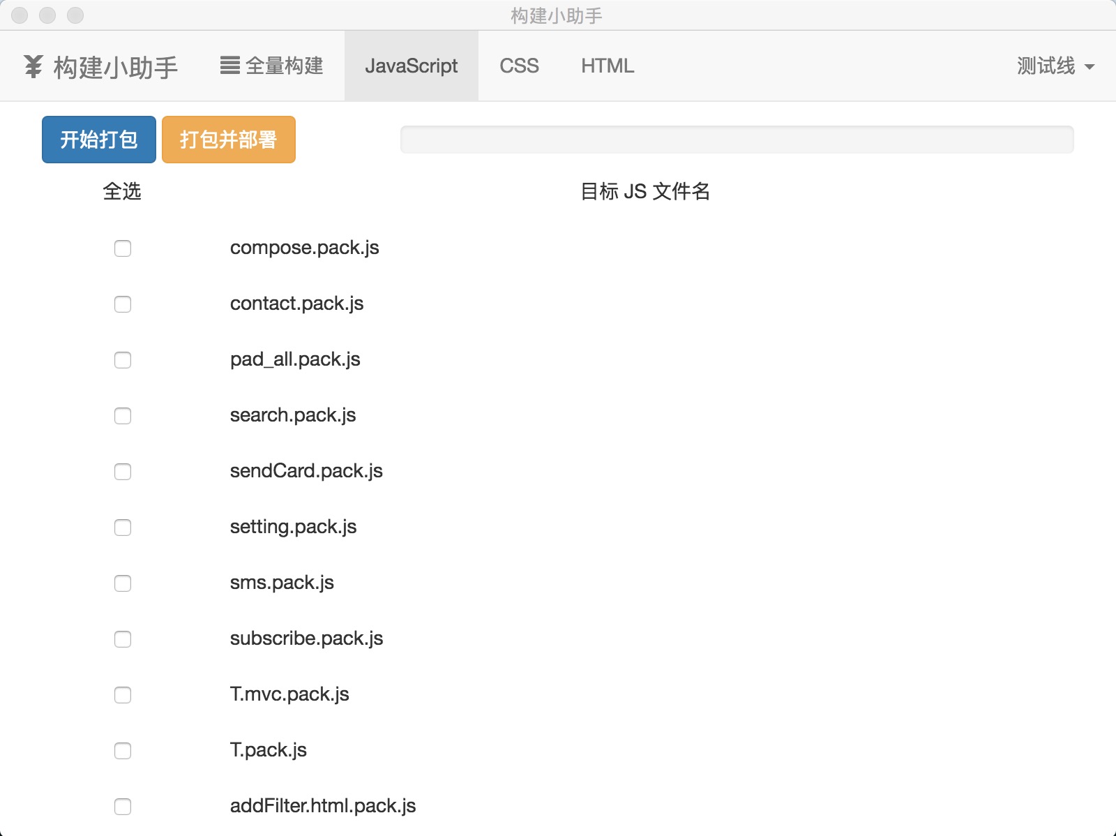Click the 目标 JS 文件名 column header
Screen dimensions: 1116x836
click(645, 191)
